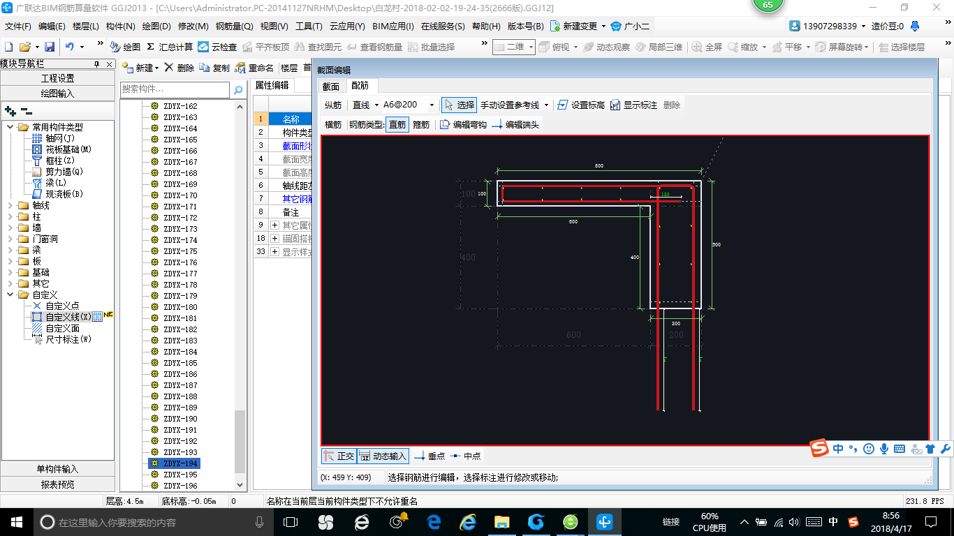Viewport: 954px width, 536px height.
Task: Expand the 其它属性 row in property table
Action: pyautogui.click(x=274, y=225)
